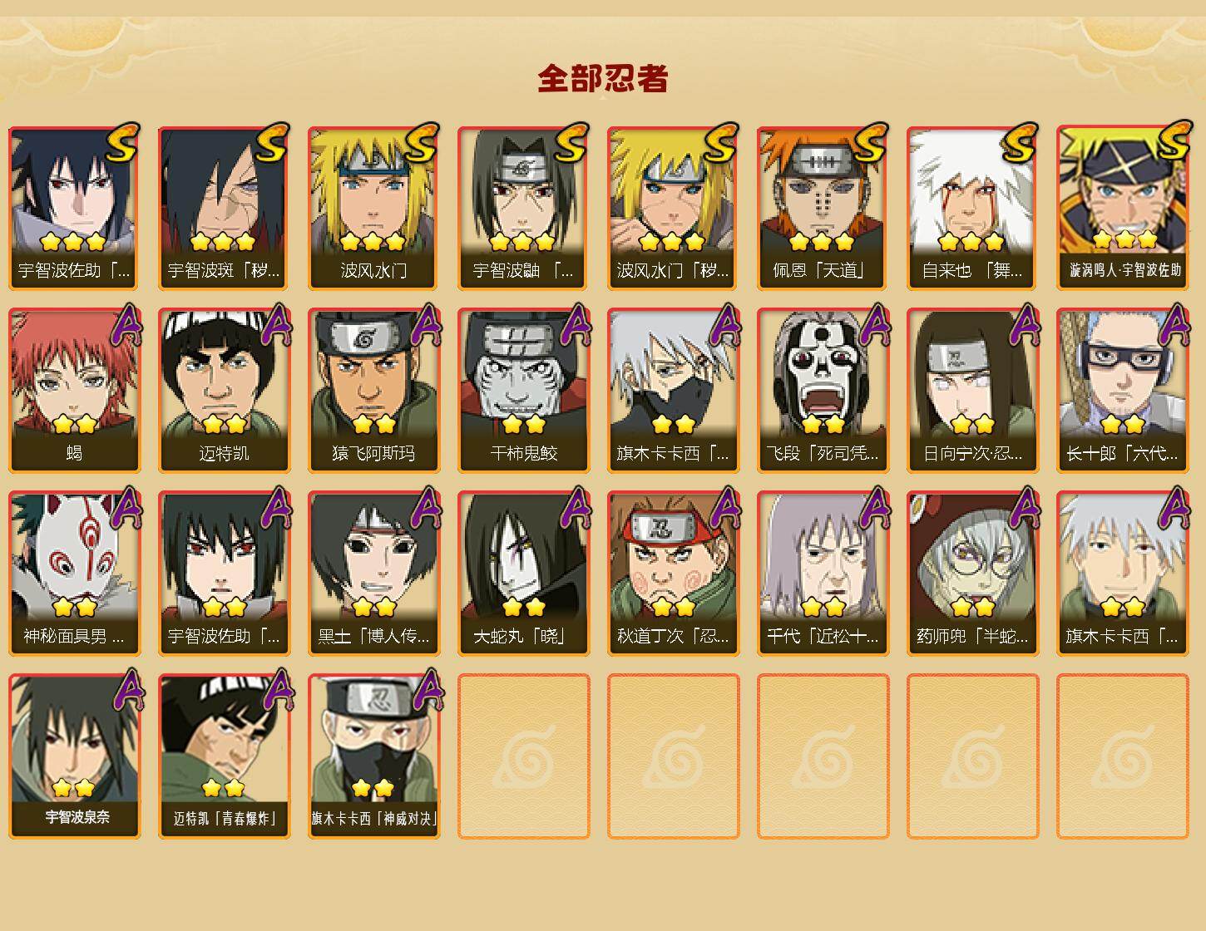Choose the 药师兜「半蛇...」 card
The image size is (1206, 931).
pos(973,574)
